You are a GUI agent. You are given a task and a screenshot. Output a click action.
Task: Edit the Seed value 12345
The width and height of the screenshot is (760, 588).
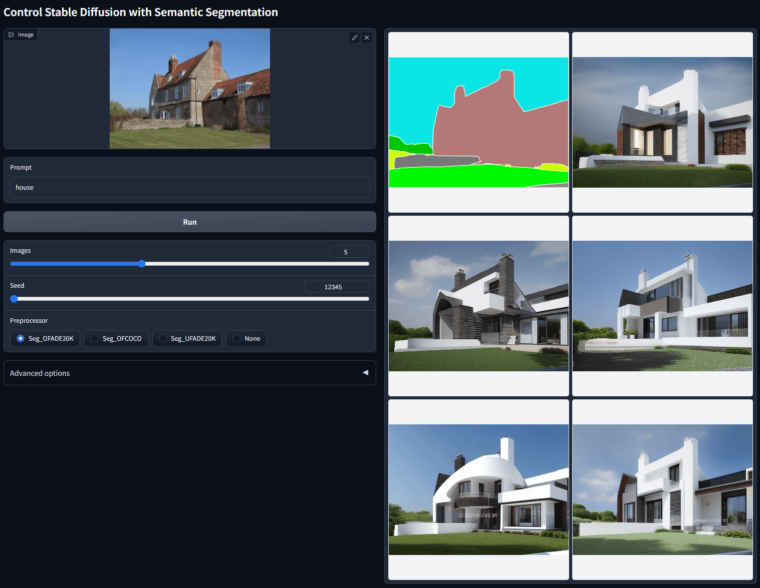[x=336, y=286]
